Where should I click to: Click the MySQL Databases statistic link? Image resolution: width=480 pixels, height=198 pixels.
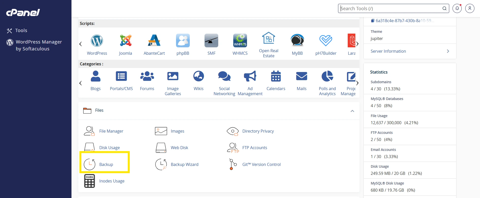[x=387, y=99]
